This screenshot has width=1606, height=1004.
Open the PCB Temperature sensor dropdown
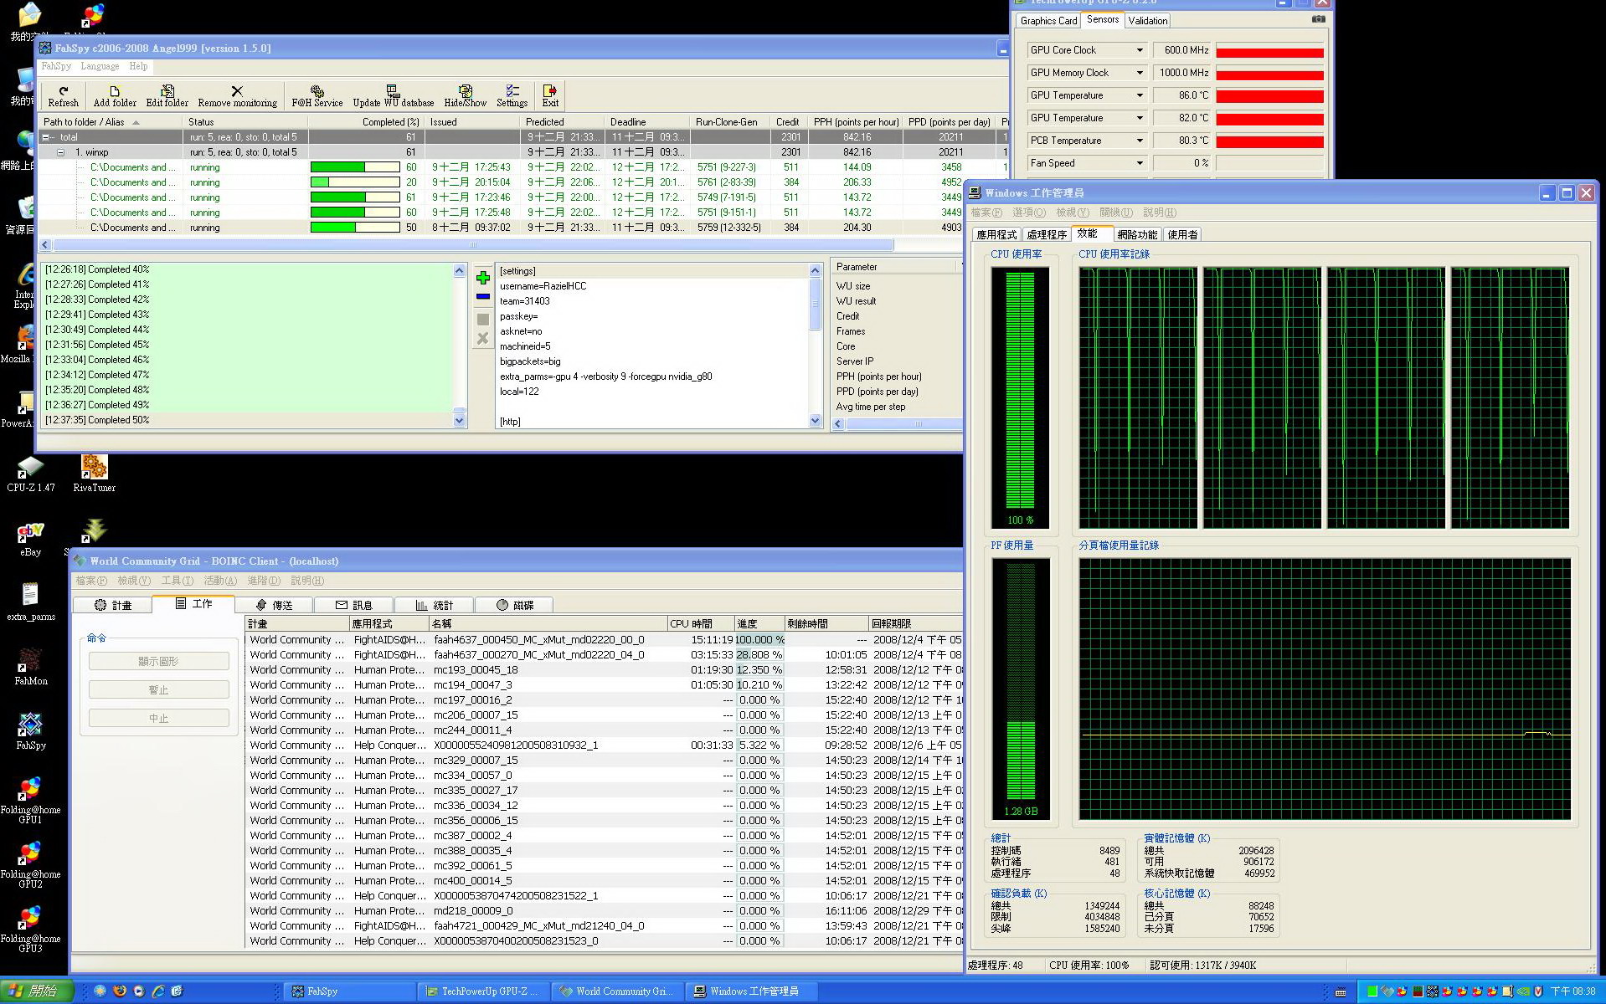[1139, 141]
